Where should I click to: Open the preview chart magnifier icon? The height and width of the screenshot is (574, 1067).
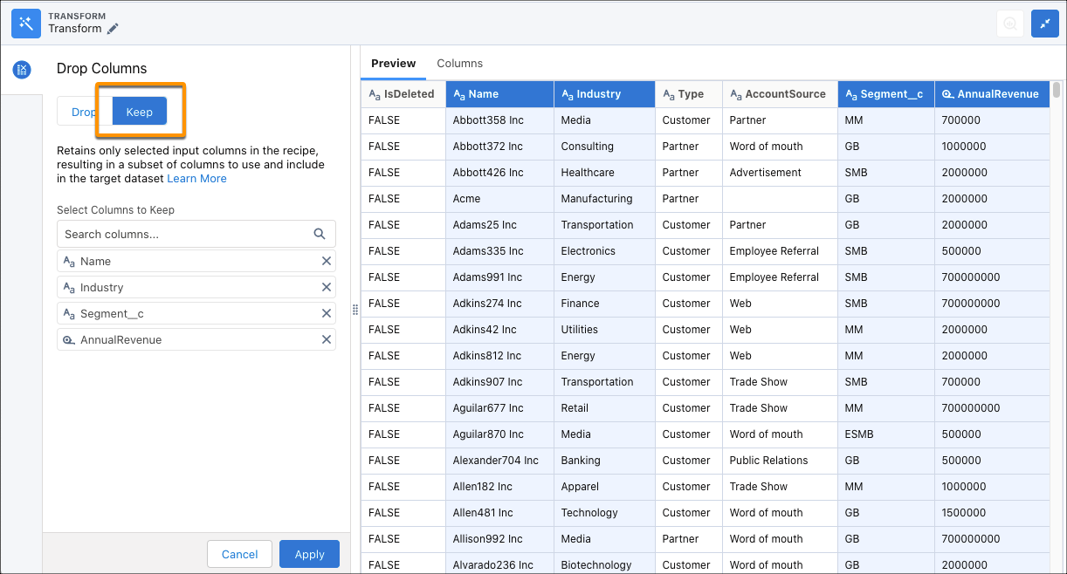1010,24
